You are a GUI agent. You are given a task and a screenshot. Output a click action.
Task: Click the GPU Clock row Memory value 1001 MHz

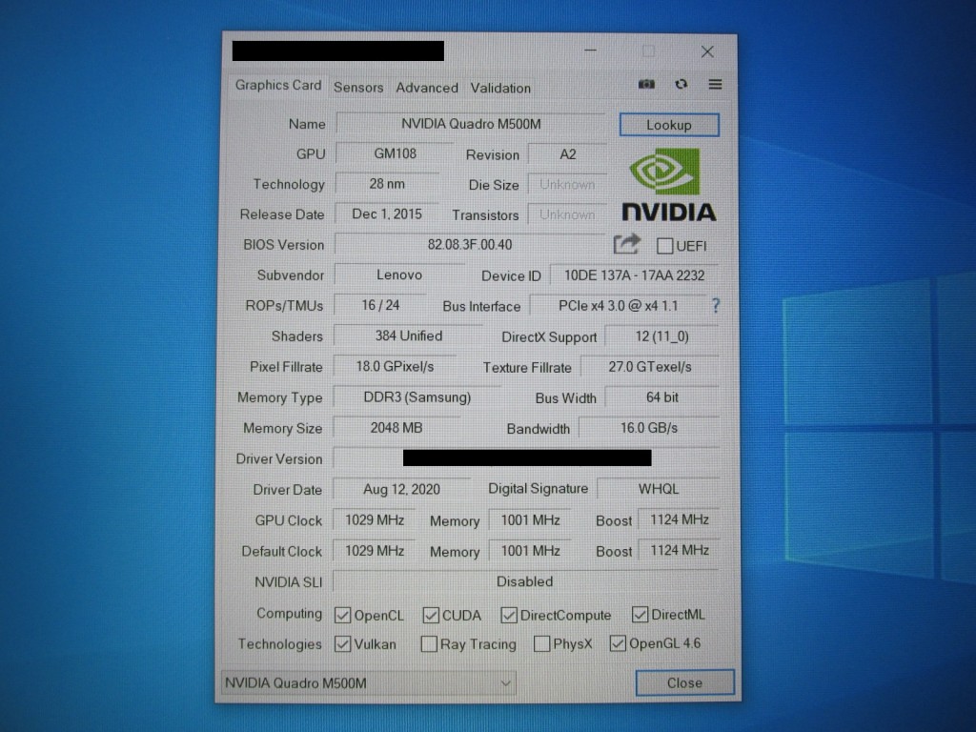(x=530, y=519)
